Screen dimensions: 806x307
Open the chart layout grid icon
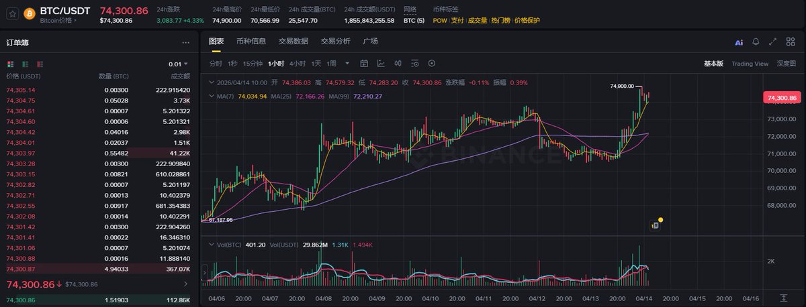coord(790,42)
